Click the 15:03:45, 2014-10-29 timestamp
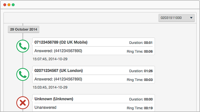200x112 pixels. (50, 87)
